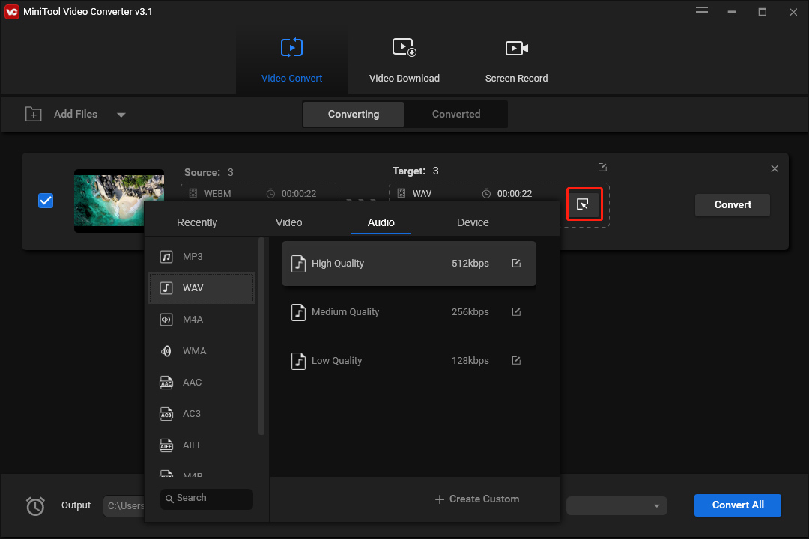809x539 pixels.
Task: Show the Converted list
Action: [456, 114]
